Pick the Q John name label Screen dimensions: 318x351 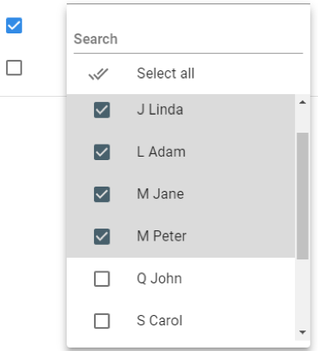[159, 278]
